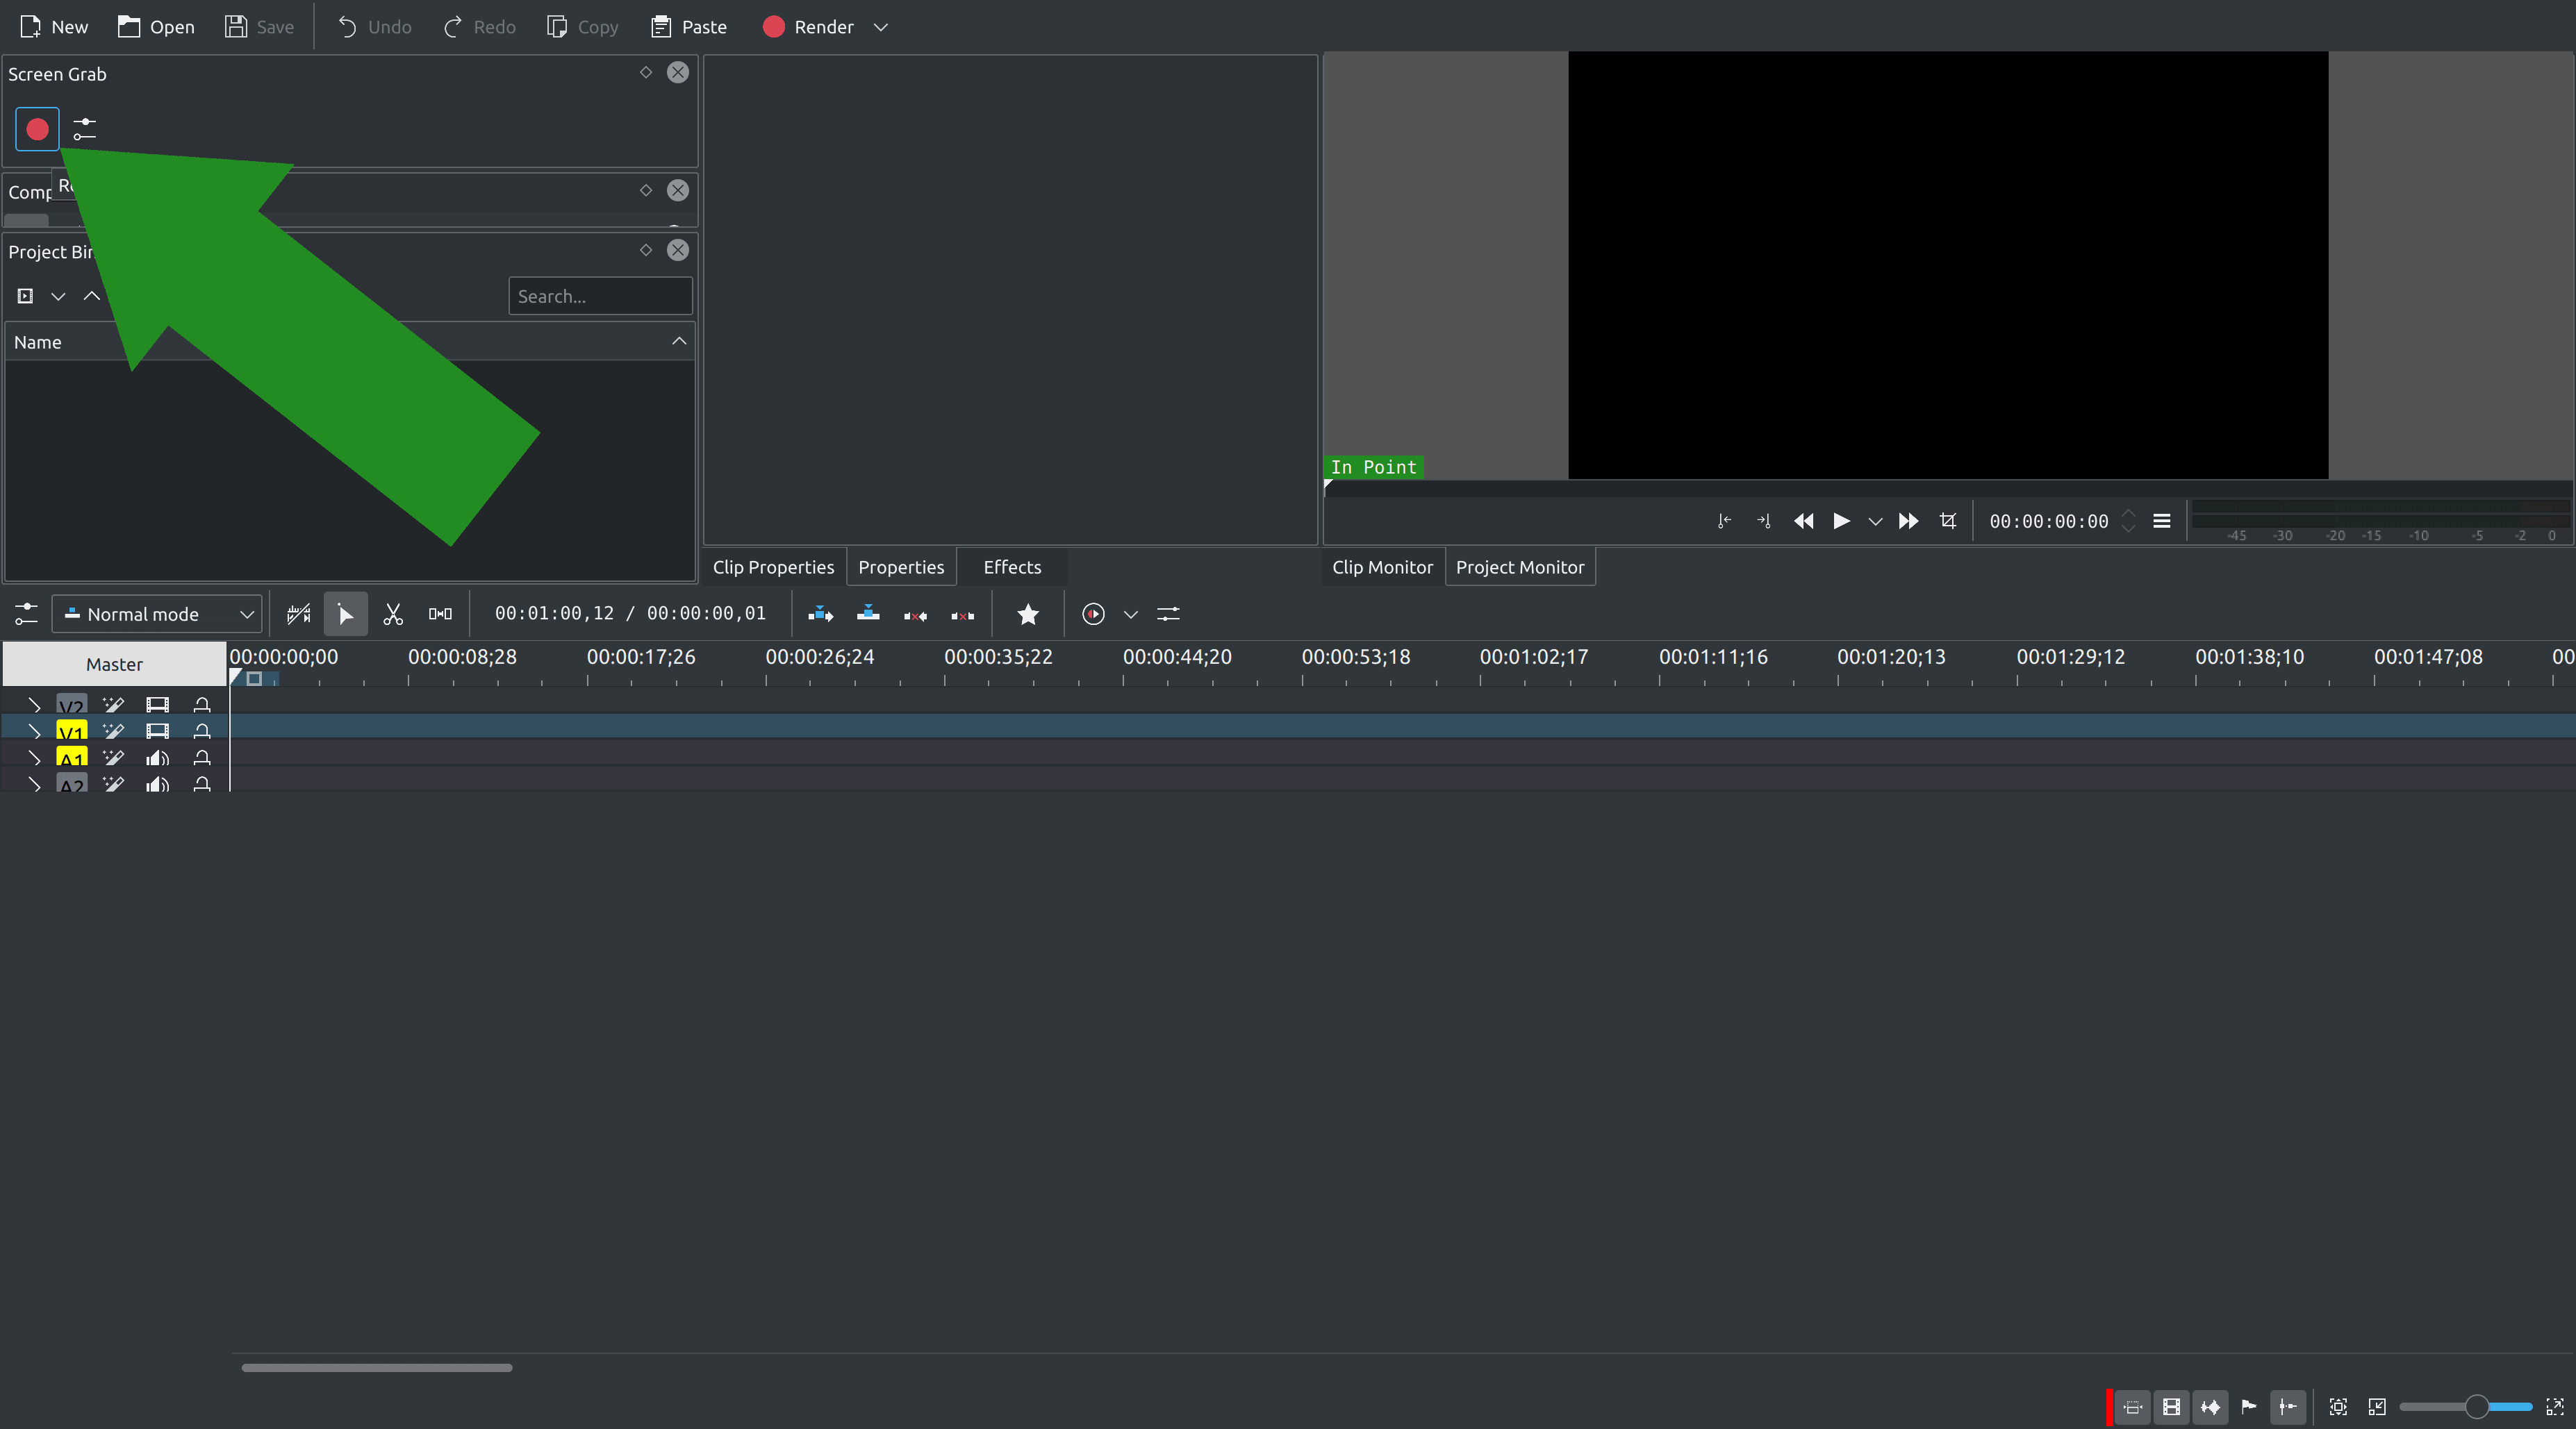The width and height of the screenshot is (2576, 1429).
Task: Lock the V1 track
Action: (x=202, y=730)
